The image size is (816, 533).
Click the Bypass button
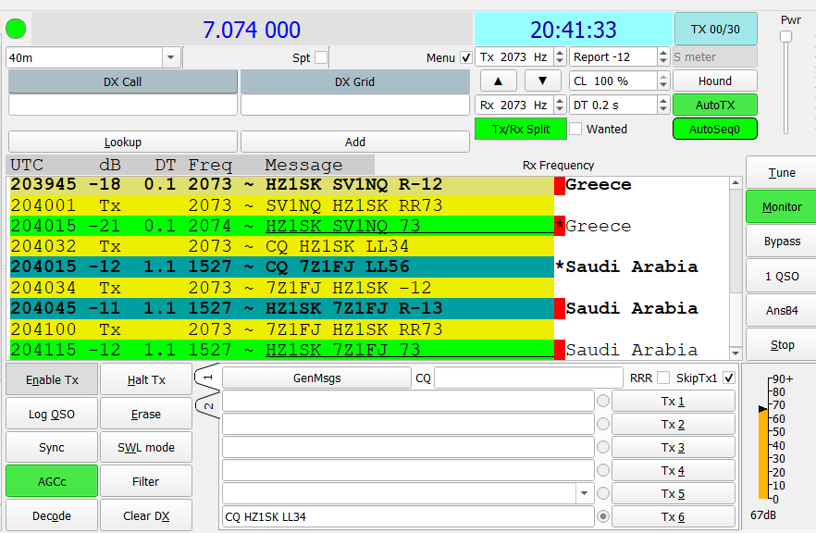pos(782,241)
